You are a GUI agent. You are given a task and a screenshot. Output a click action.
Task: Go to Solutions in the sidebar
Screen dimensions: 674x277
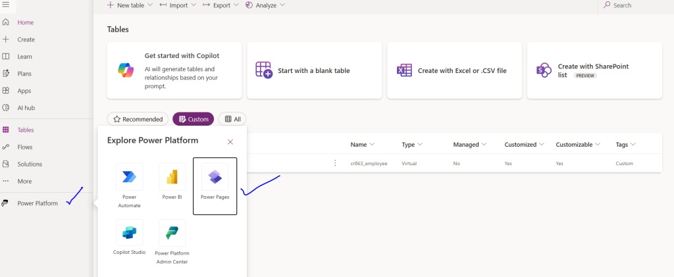(x=30, y=164)
